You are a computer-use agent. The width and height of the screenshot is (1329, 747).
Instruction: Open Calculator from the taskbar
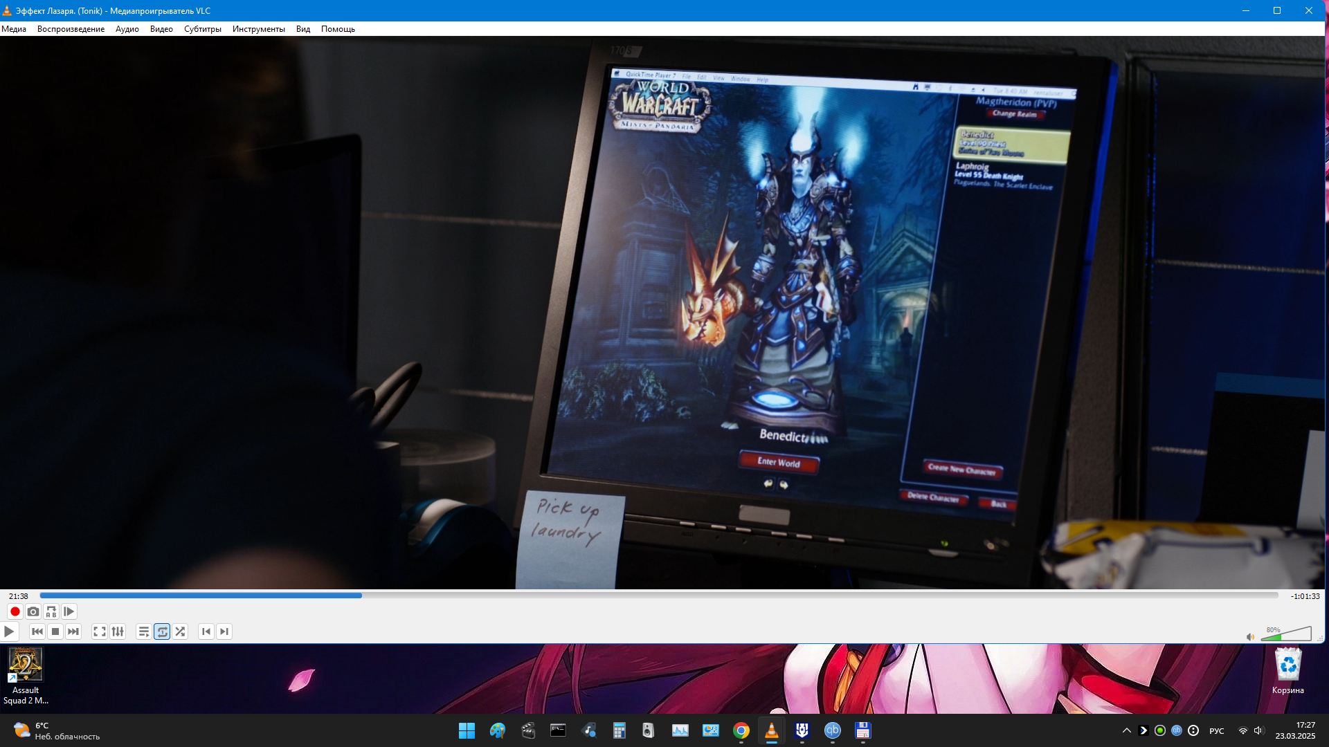click(619, 730)
